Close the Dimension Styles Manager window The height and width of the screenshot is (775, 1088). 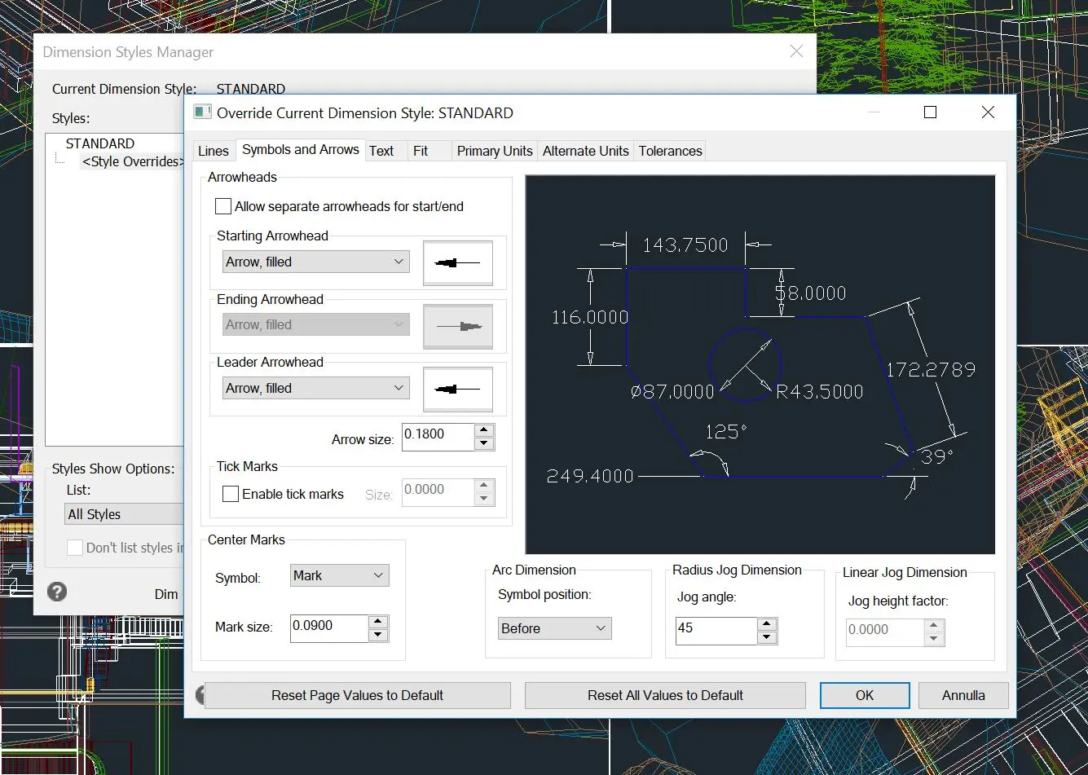pos(796,51)
